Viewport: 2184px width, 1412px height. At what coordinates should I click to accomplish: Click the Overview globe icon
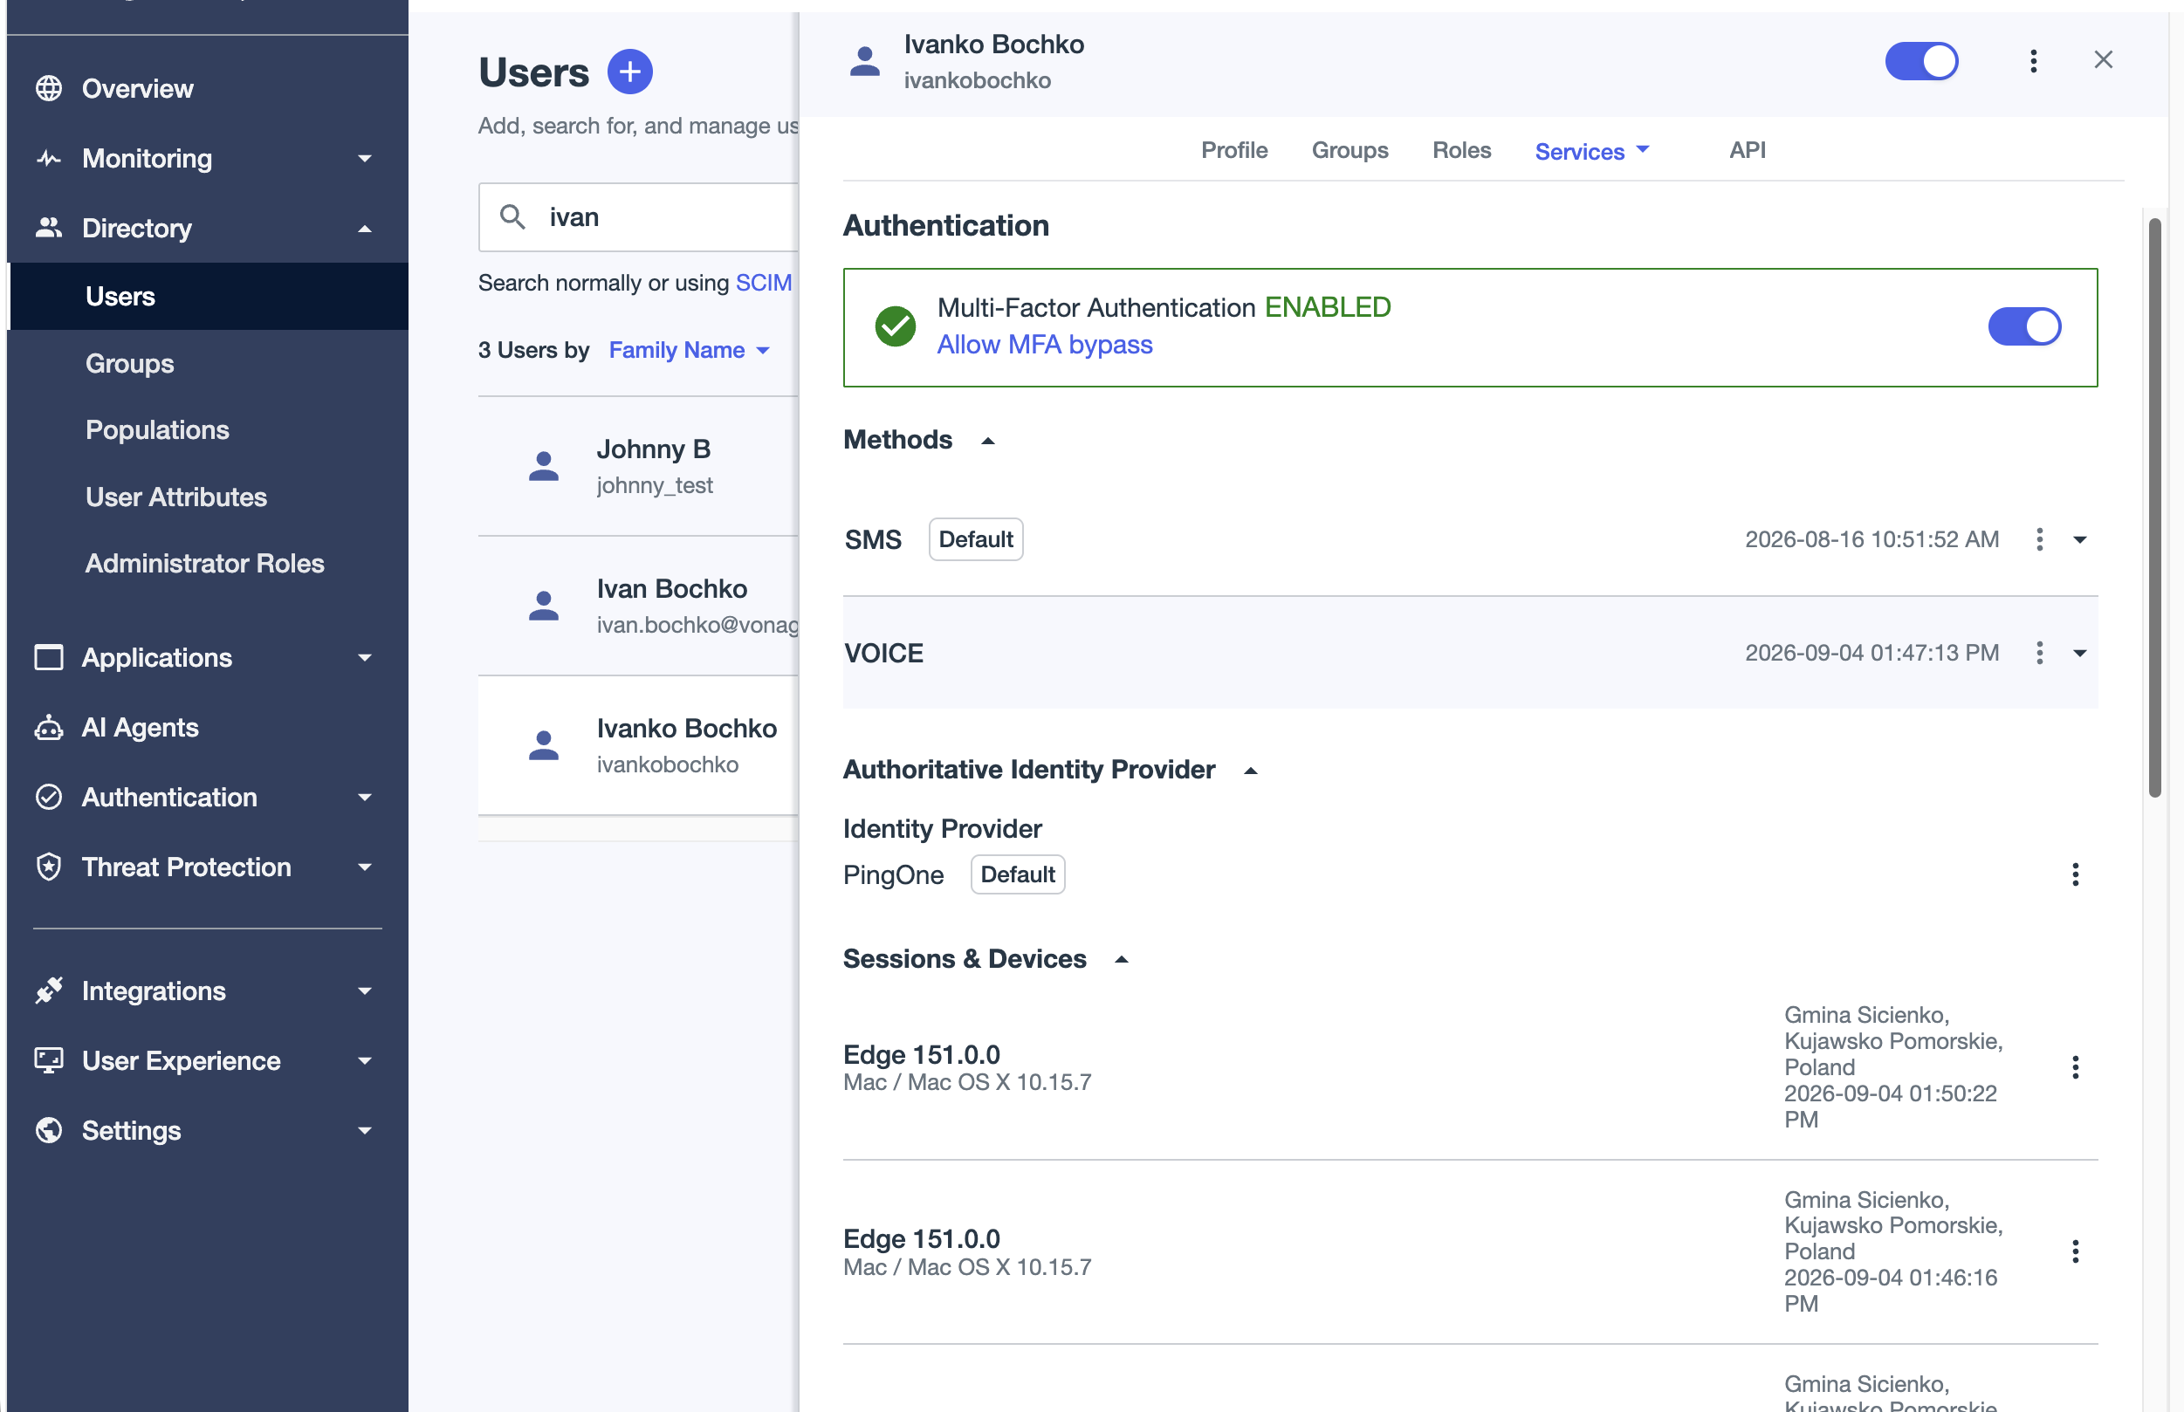coord(49,88)
